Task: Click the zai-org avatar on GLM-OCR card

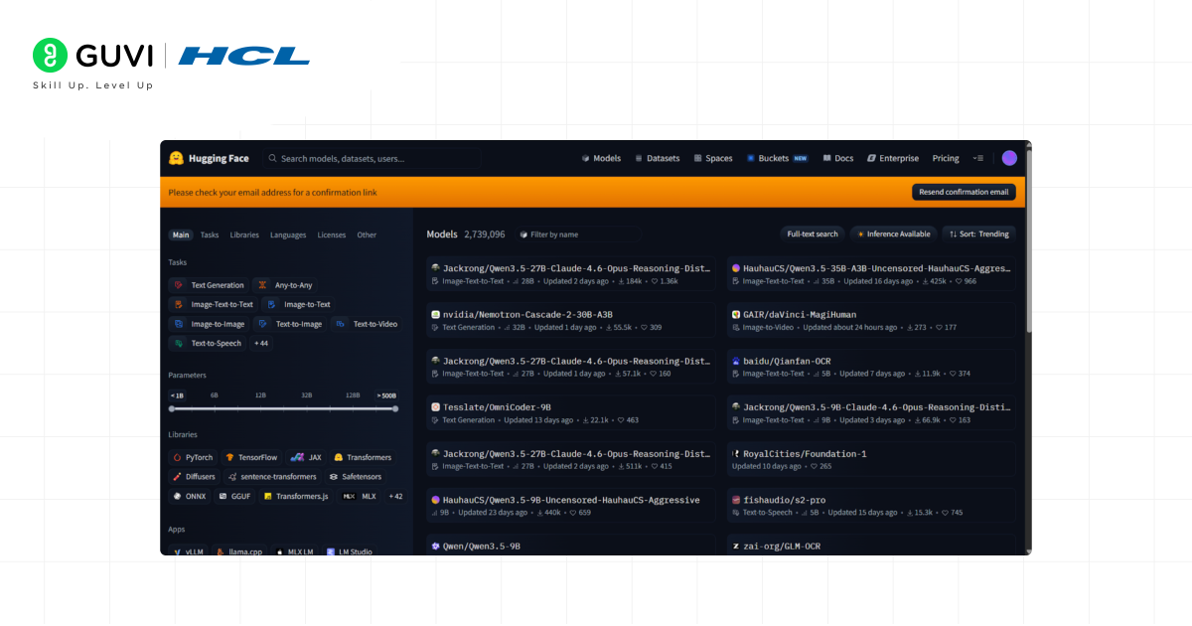Action: [x=736, y=547]
